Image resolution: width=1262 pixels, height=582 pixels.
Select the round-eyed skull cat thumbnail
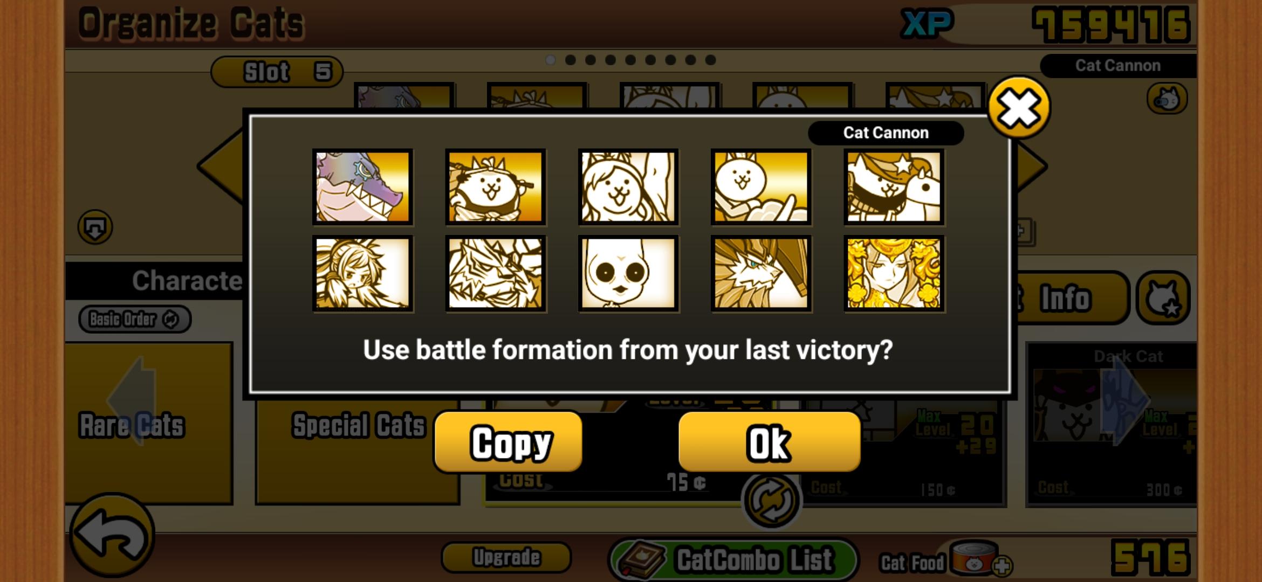click(628, 274)
